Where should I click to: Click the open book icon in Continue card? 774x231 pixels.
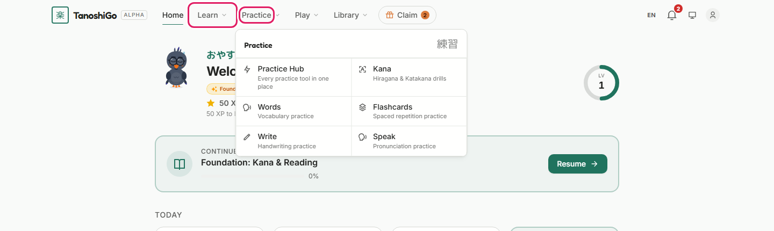click(180, 164)
